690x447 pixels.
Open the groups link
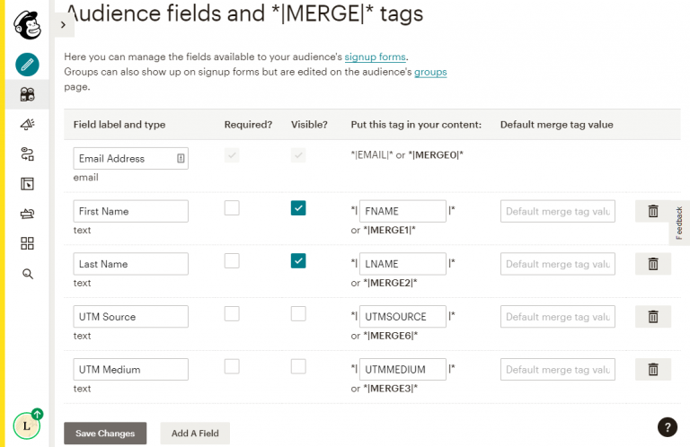click(x=430, y=72)
